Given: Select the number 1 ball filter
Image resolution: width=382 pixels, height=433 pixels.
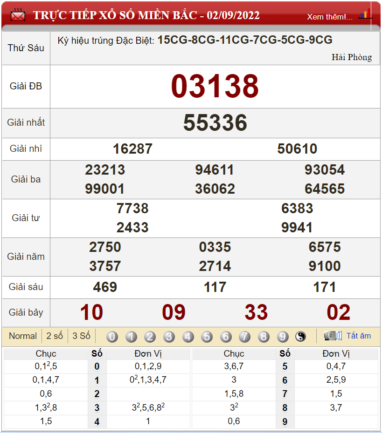Looking at the screenshot, I should click(131, 337).
